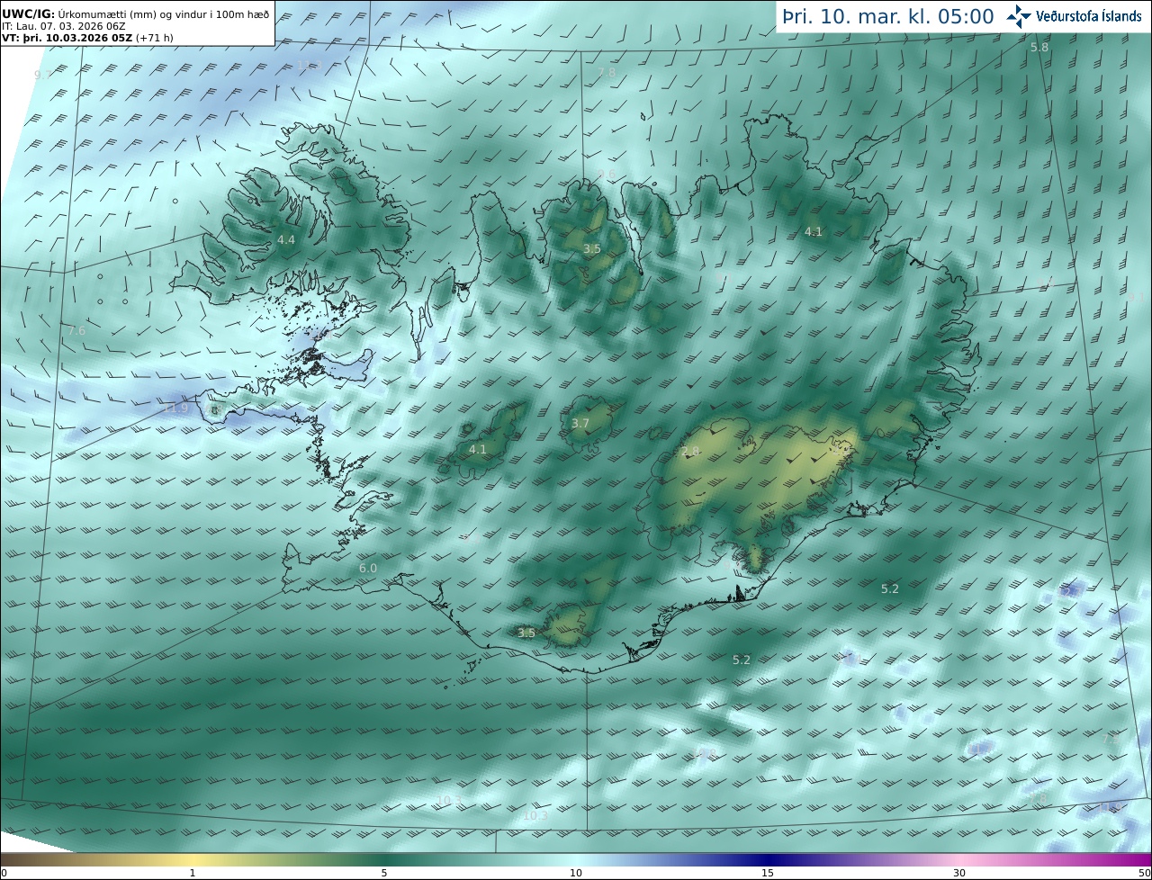Click the IT: Lau. 07. 03. 2026 06Z line
The width and height of the screenshot is (1152, 880).
62,27
